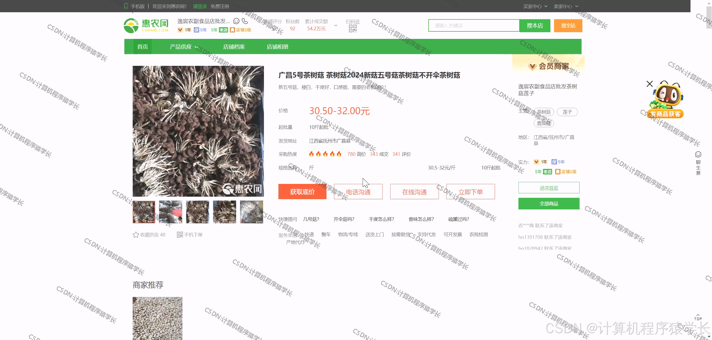Click the 搜全站 button
Image resolution: width=712 pixels, height=340 pixels.
pyautogui.click(x=568, y=26)
